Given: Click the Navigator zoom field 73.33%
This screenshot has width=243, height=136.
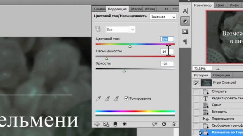Looking at the screenshot, I should [x=202, y=69].
